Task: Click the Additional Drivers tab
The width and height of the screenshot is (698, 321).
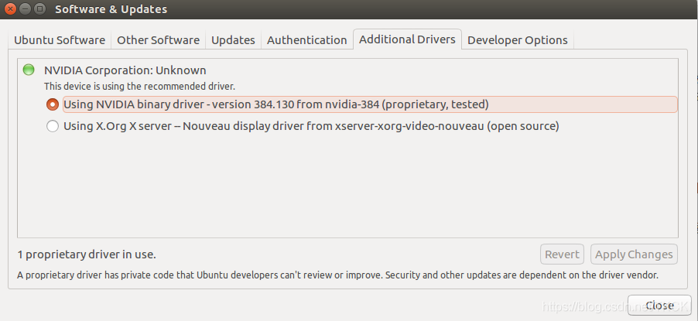Action: (x=407, y=39)
